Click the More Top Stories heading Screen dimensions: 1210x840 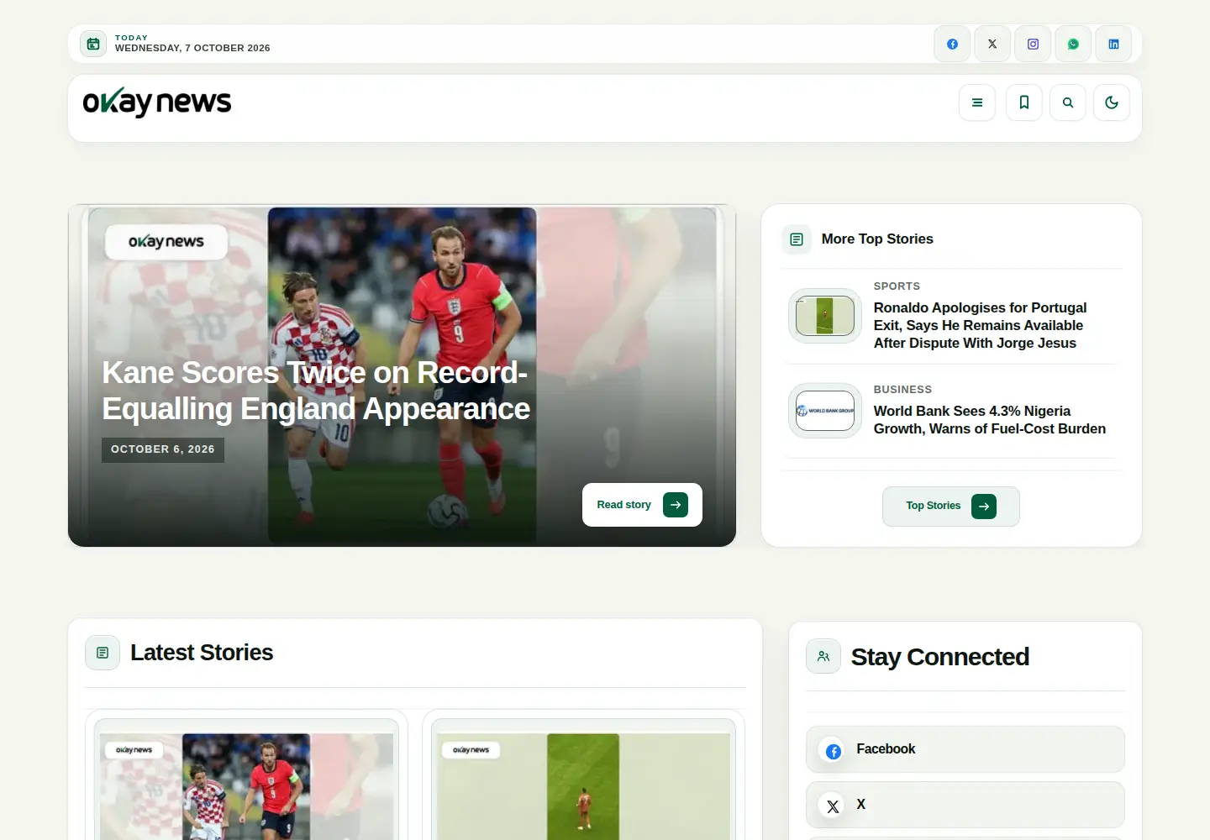(877, 239)
